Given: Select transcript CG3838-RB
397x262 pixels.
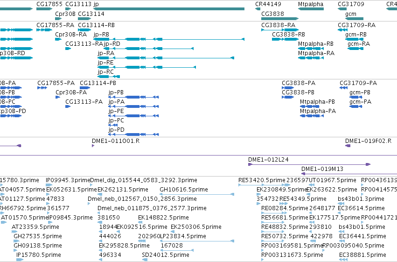Looking at the screenshot, I should 286,39.
